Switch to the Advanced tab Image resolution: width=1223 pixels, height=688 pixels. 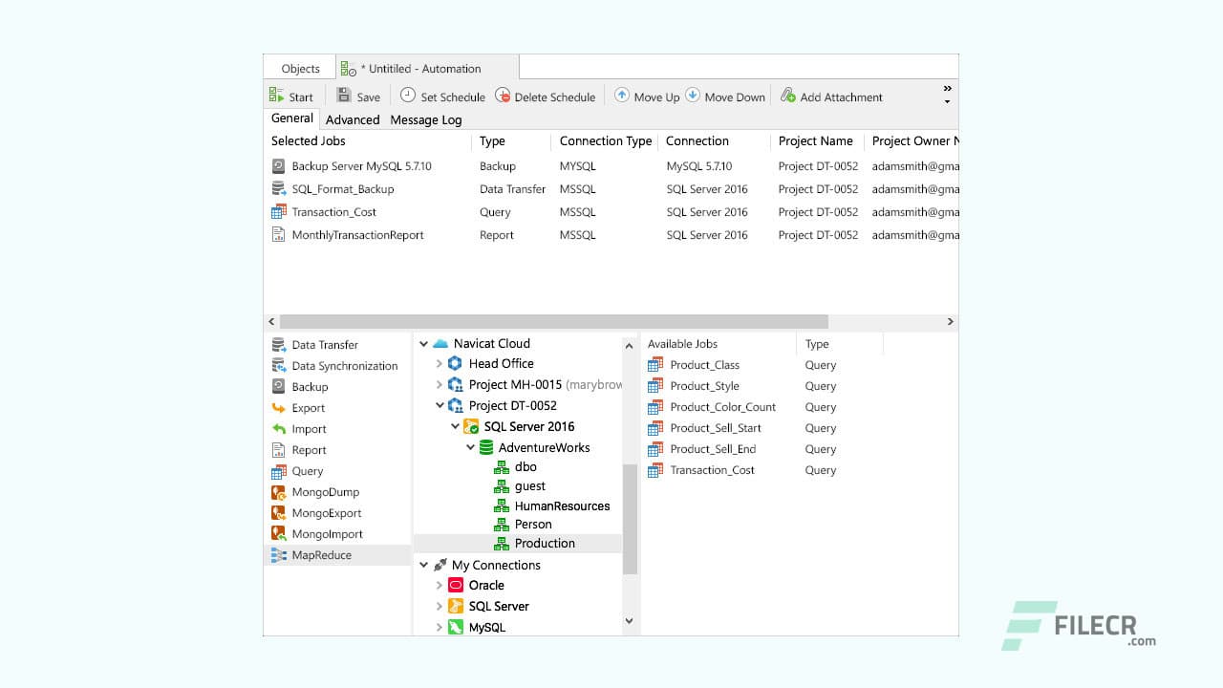coord(353,119)
